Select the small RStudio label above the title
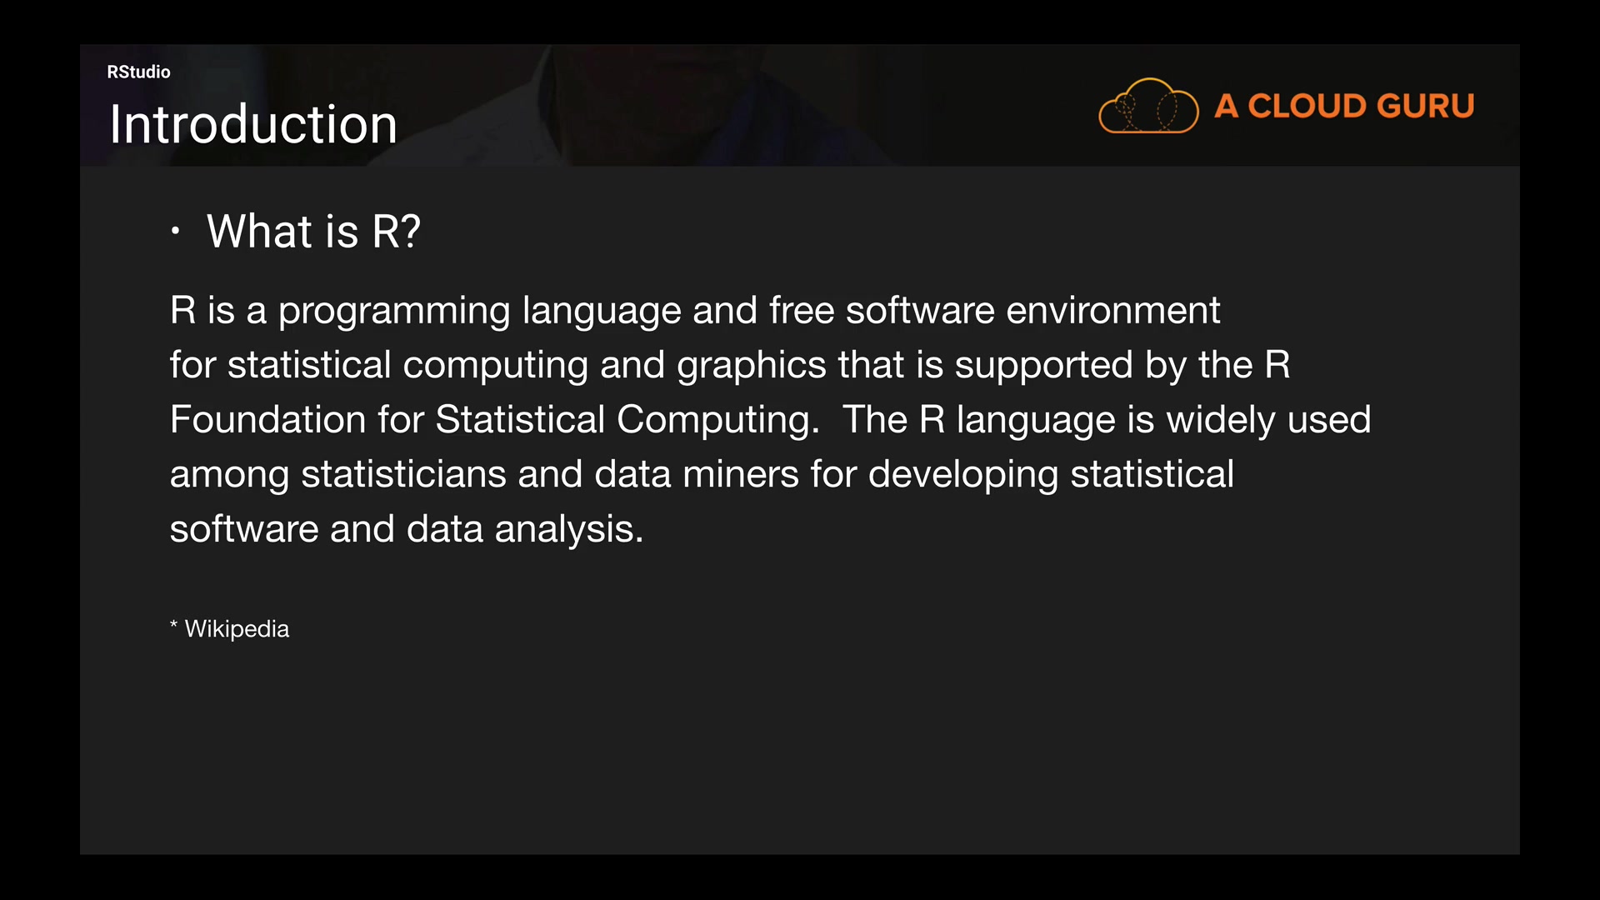1600x900 pixels. tap(138, 72)
